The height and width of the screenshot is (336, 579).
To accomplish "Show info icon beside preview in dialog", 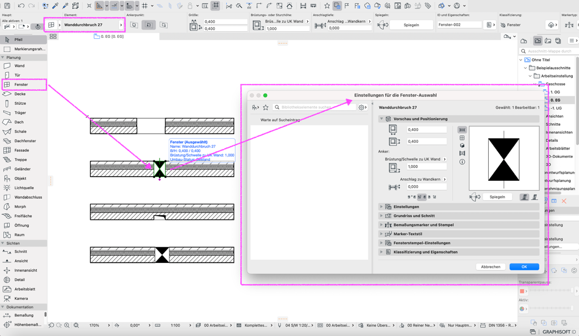I will [462, 162].
